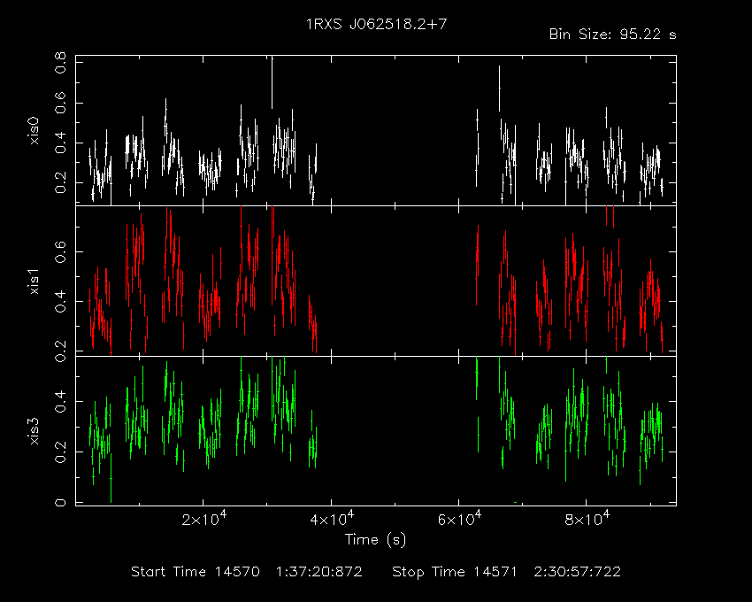Viewport: 752px width, 602px height.
Task: Click the "8×10^4" time tick label
Action: [587, 519]
